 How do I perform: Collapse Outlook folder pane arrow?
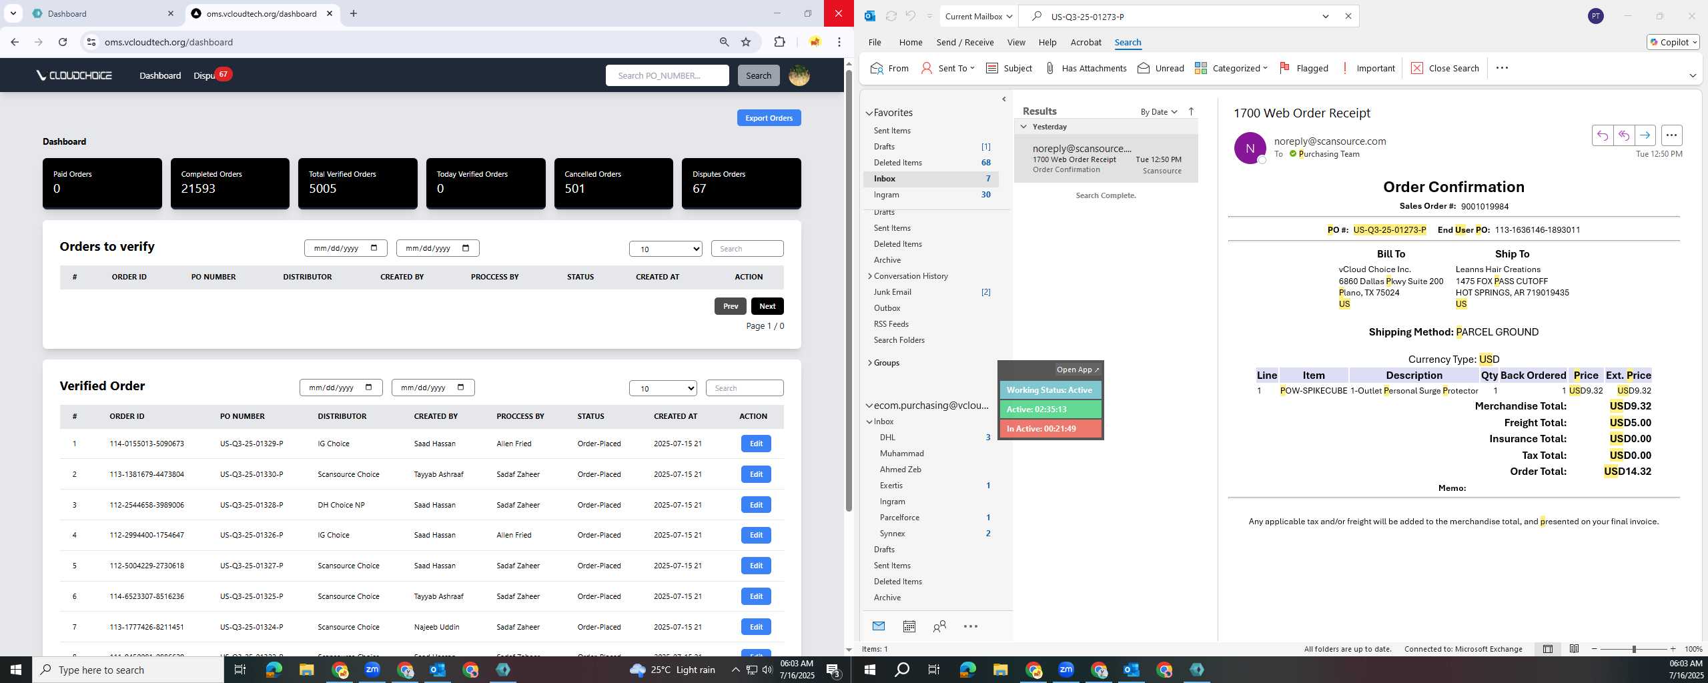pyautogui.click(x=1004, y=99)
